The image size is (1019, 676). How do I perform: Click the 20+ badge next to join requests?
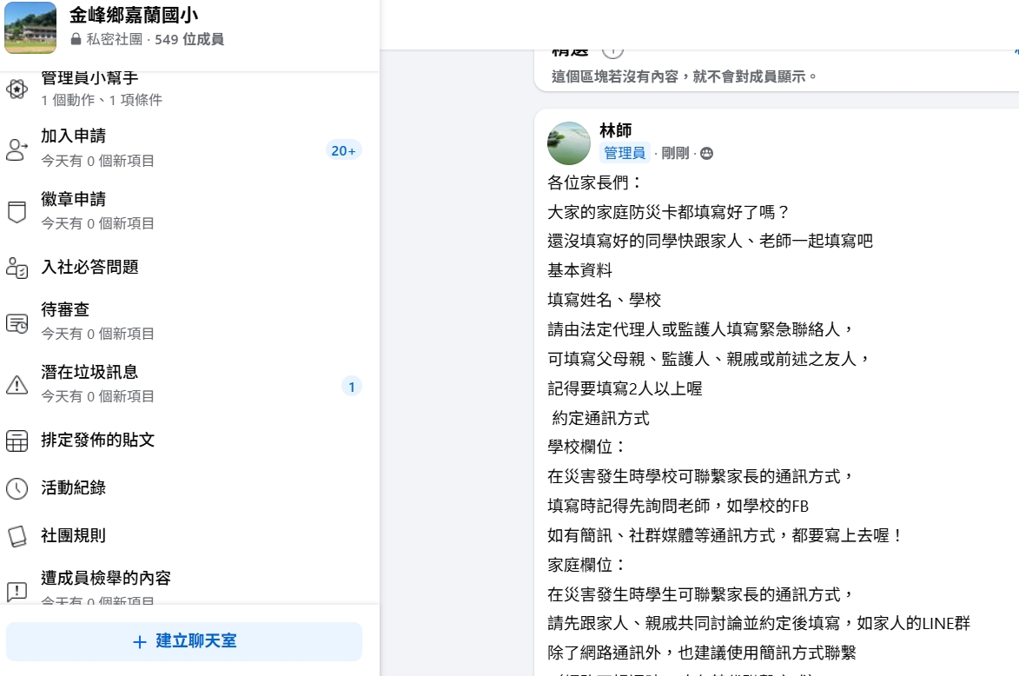(343, 150)
